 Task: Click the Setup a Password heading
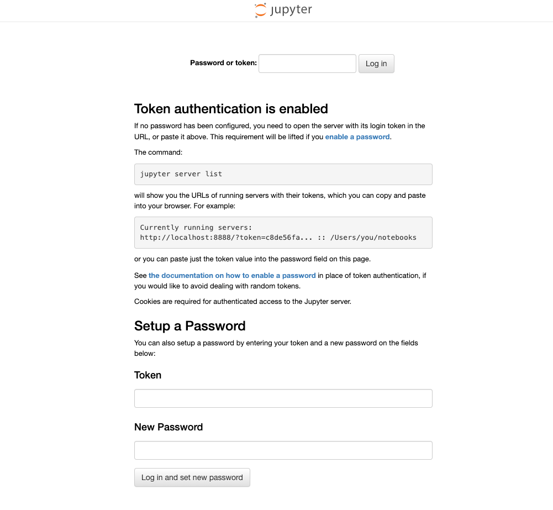tap(189, 326)
